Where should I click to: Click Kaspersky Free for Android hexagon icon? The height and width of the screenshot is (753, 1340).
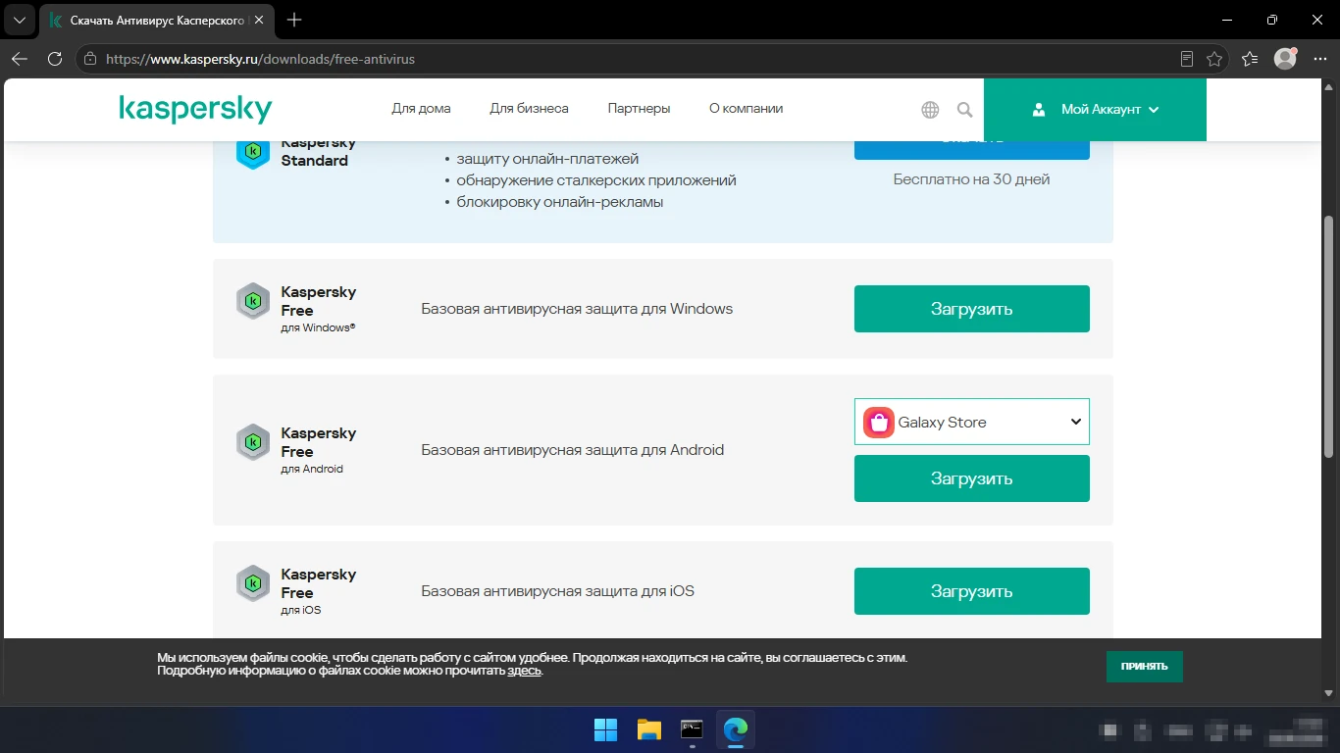pyautogui.click(x=253, y=442)
